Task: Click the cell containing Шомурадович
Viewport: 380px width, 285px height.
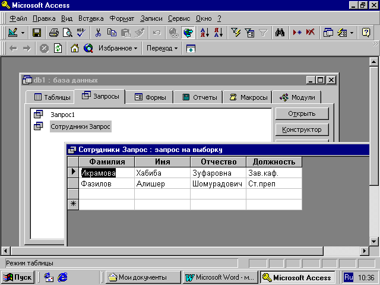Action: point(218,183)
